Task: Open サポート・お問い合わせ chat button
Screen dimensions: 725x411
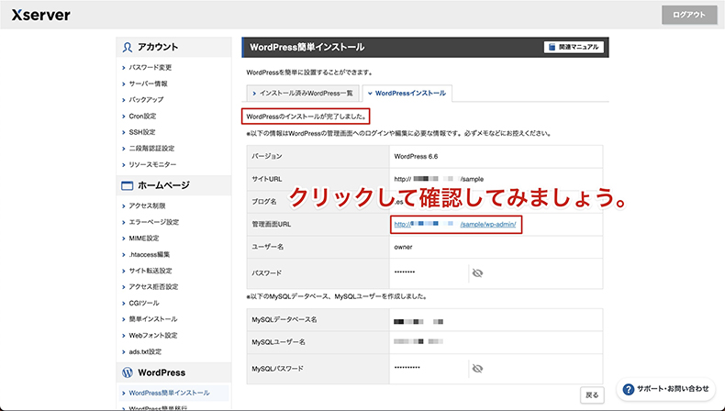Action: click(666, 389)
